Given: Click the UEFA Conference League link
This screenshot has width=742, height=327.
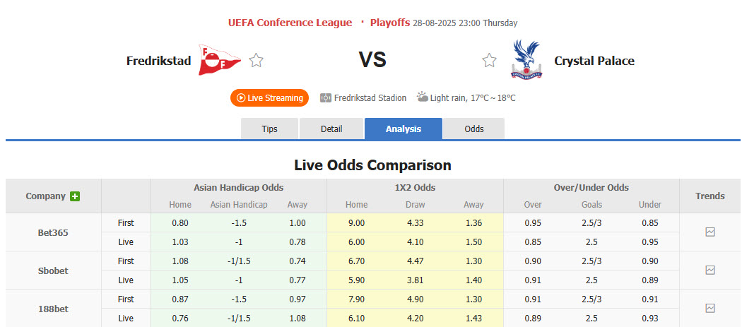Looking at the screenshot, I should 290,23.
